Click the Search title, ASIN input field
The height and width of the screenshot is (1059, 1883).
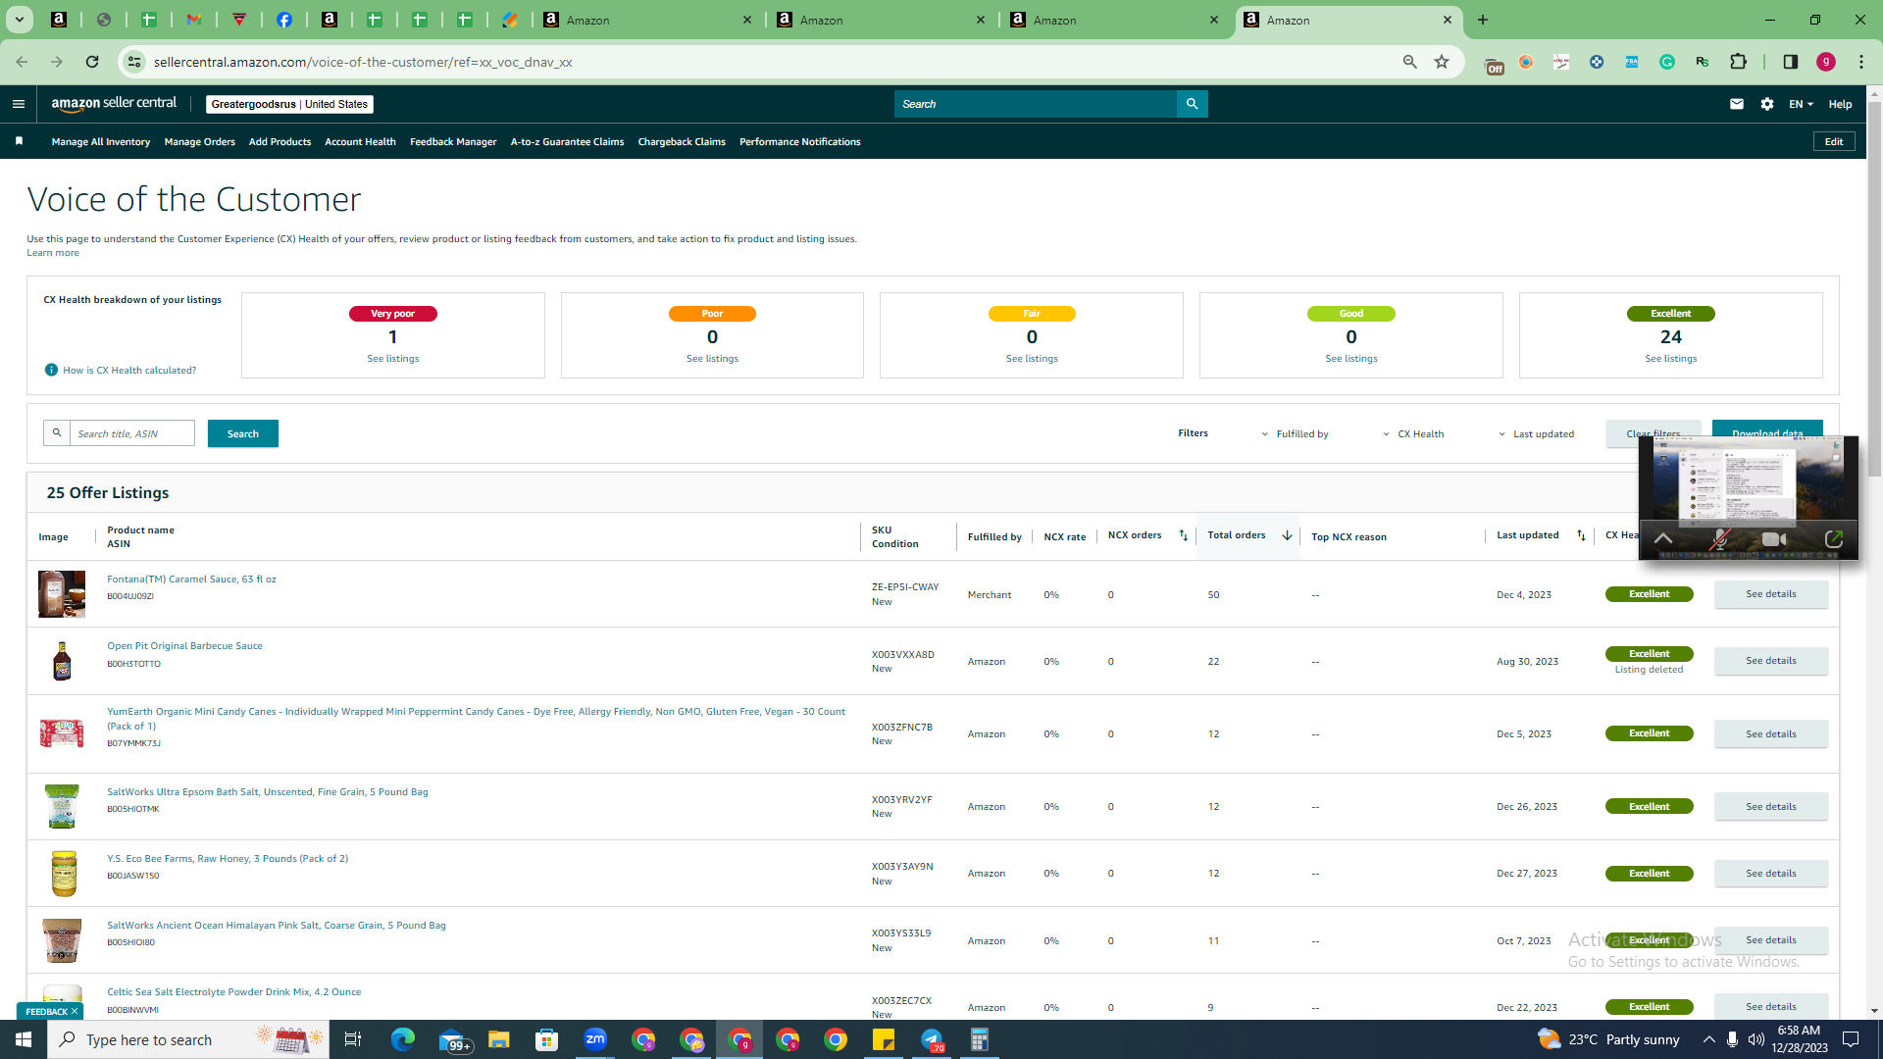point(132,433)
